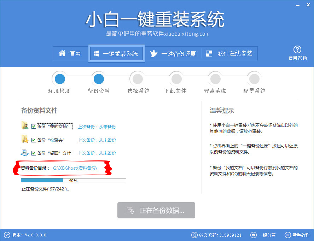Screen dimensions: 314x241
Task: Click the 正在备份数据 button
Action: [x=156, y=210]
